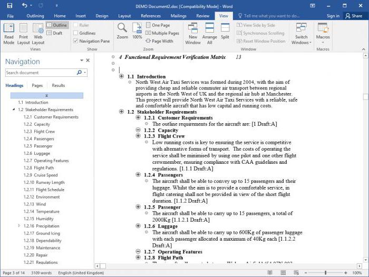
Task: Open the Home ribbon tab
Action: coord(60,16)
